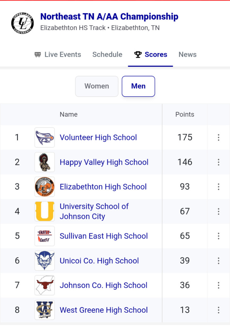Click Volunteer High School falcon logo
Viewport: 230px width, 326px height.
tap(44, 138)
